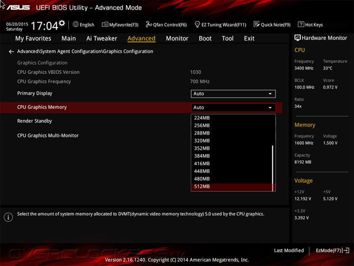This screenshot has width=354, height=266.
Task: Select the Render Standby setting
Action: (34, 121)
